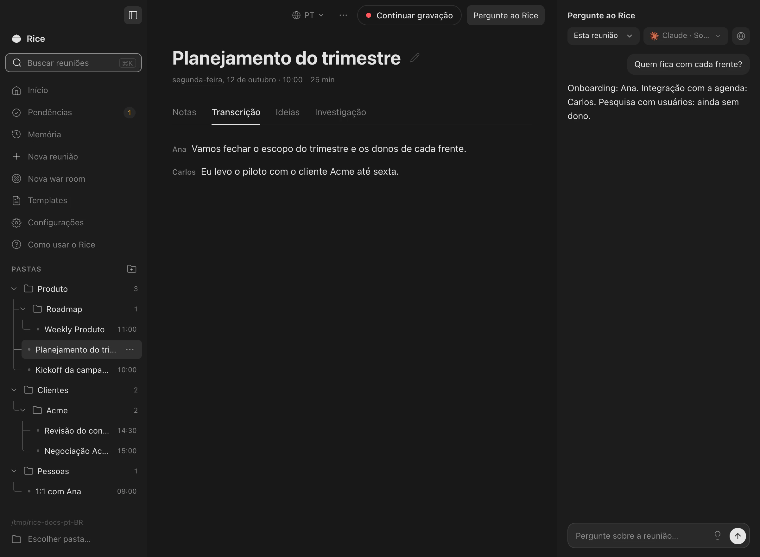The width and height of the screenshot is (760, 557).
Task: Open Memória section
Action: [73, 134]
